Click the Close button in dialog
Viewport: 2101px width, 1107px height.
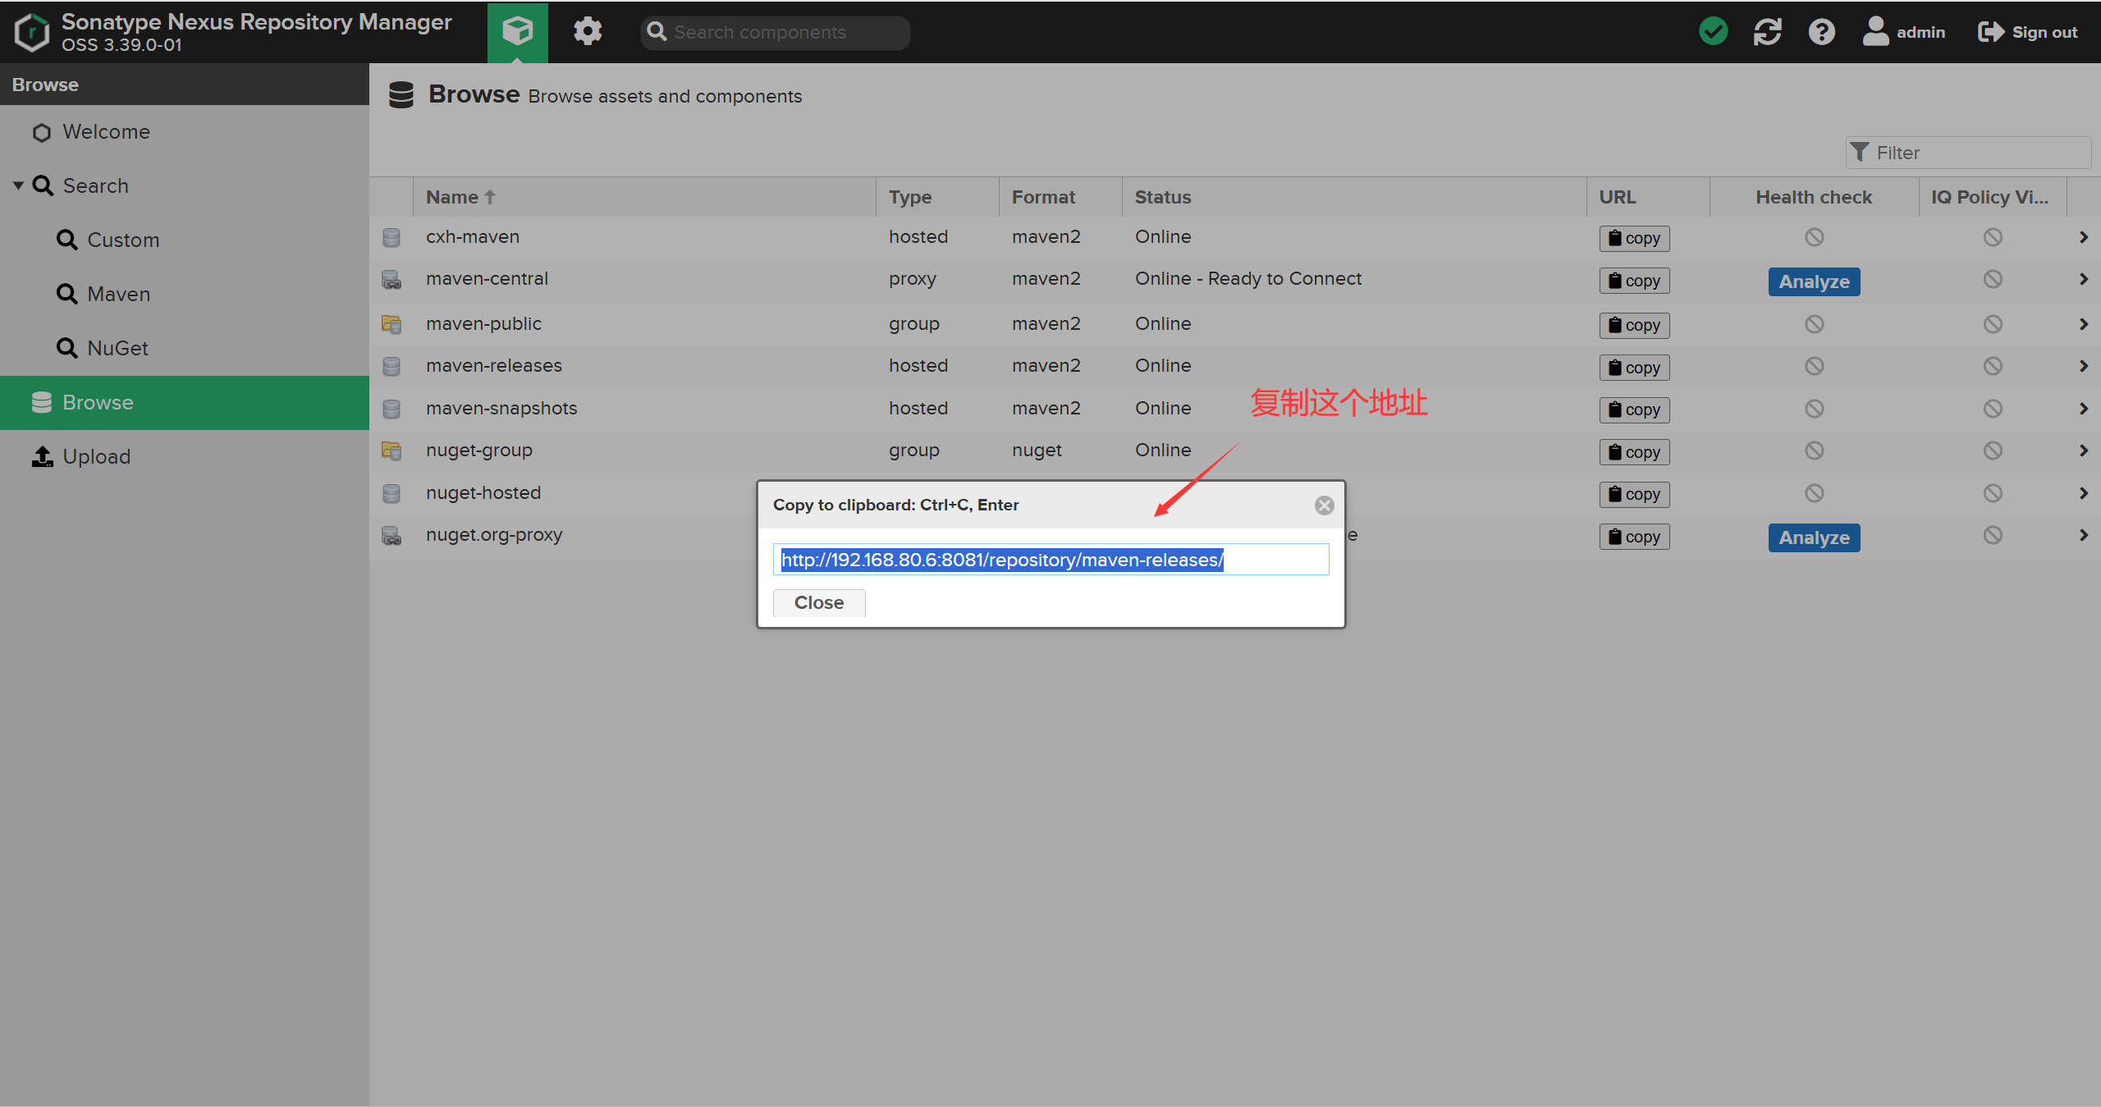818,602
